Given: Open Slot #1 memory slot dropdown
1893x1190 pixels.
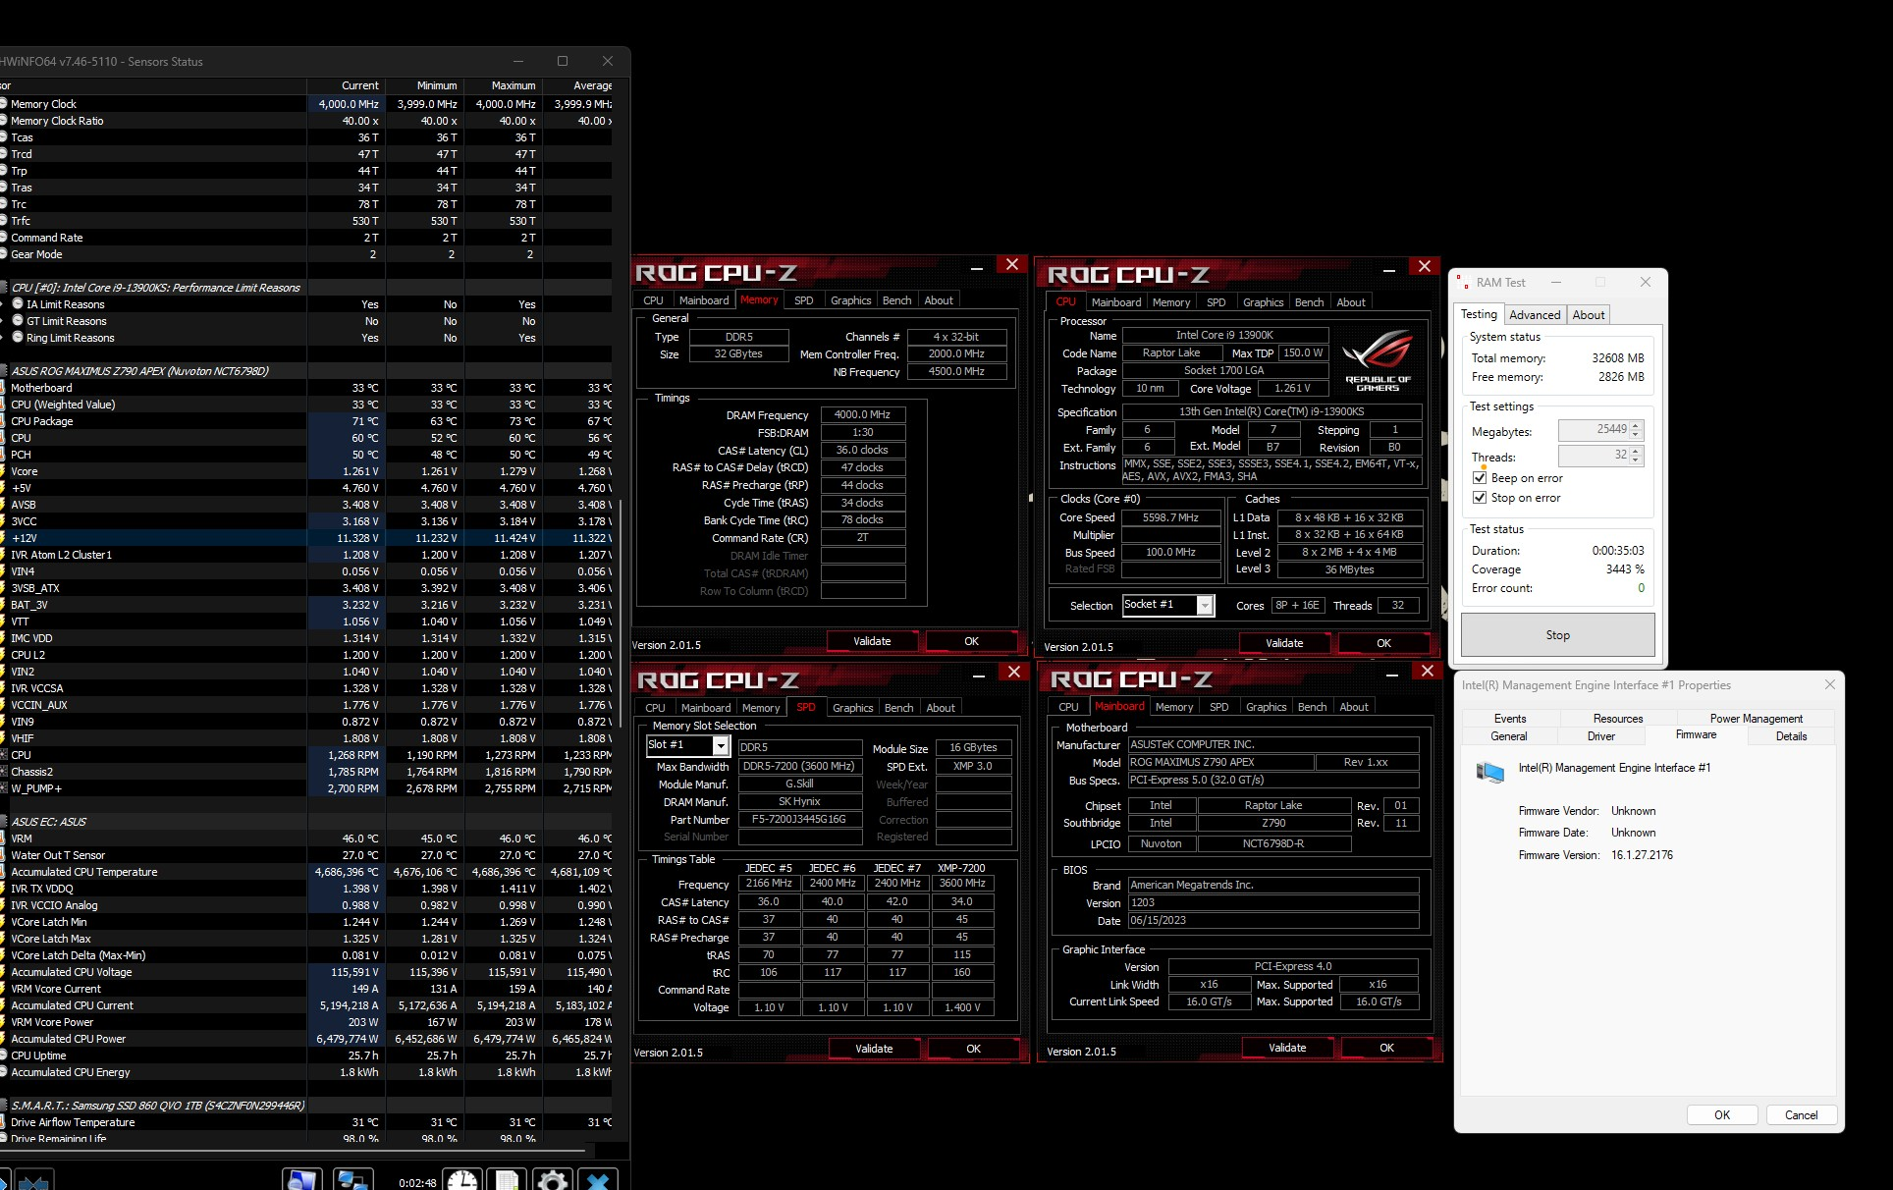Looking at the screenshot, I should pyautogui.click(x=721, y=746).
